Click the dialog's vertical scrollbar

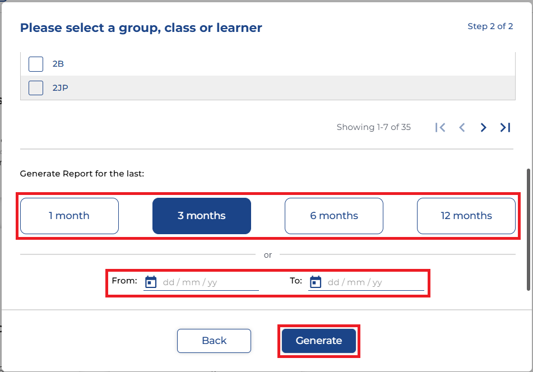(529, 230)
